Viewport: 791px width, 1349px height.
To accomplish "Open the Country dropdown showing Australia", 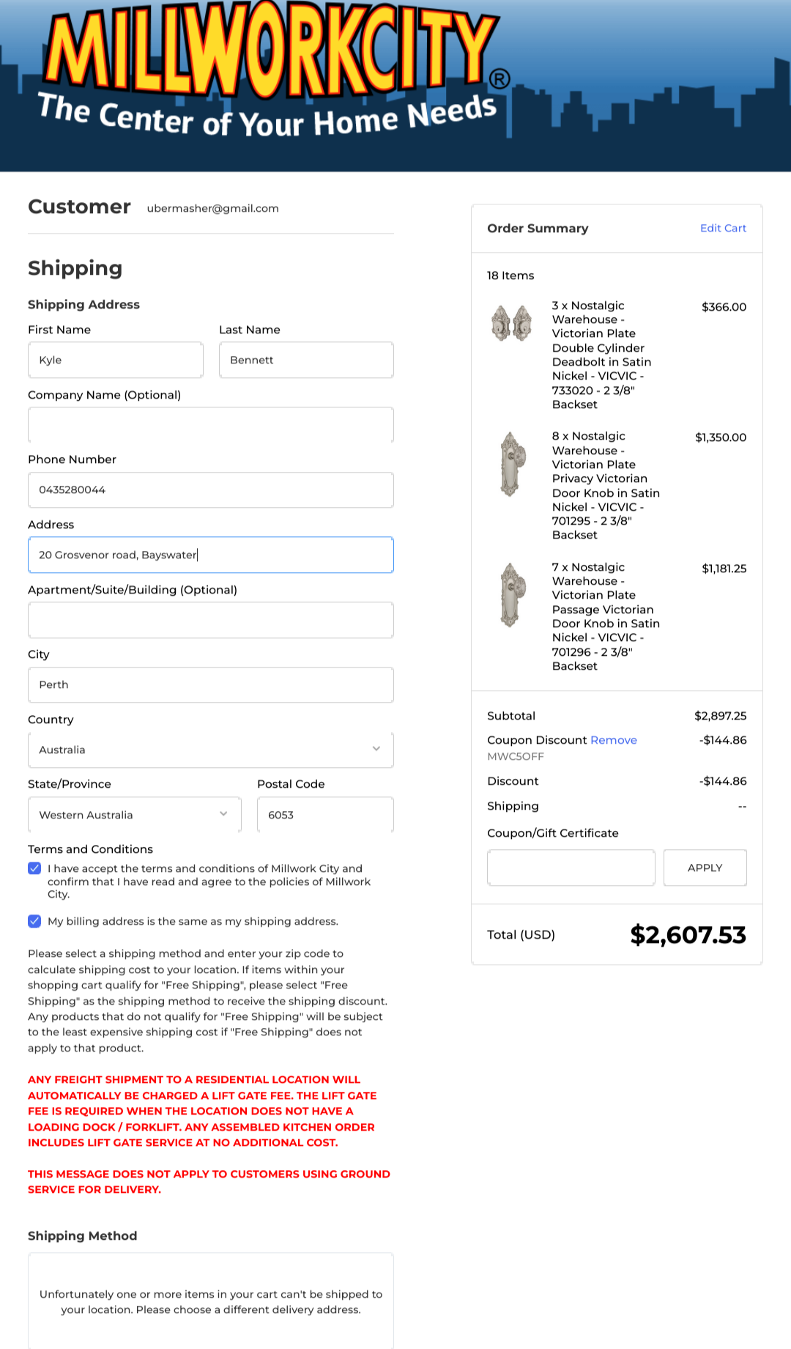I will click(x=210, y=750).
